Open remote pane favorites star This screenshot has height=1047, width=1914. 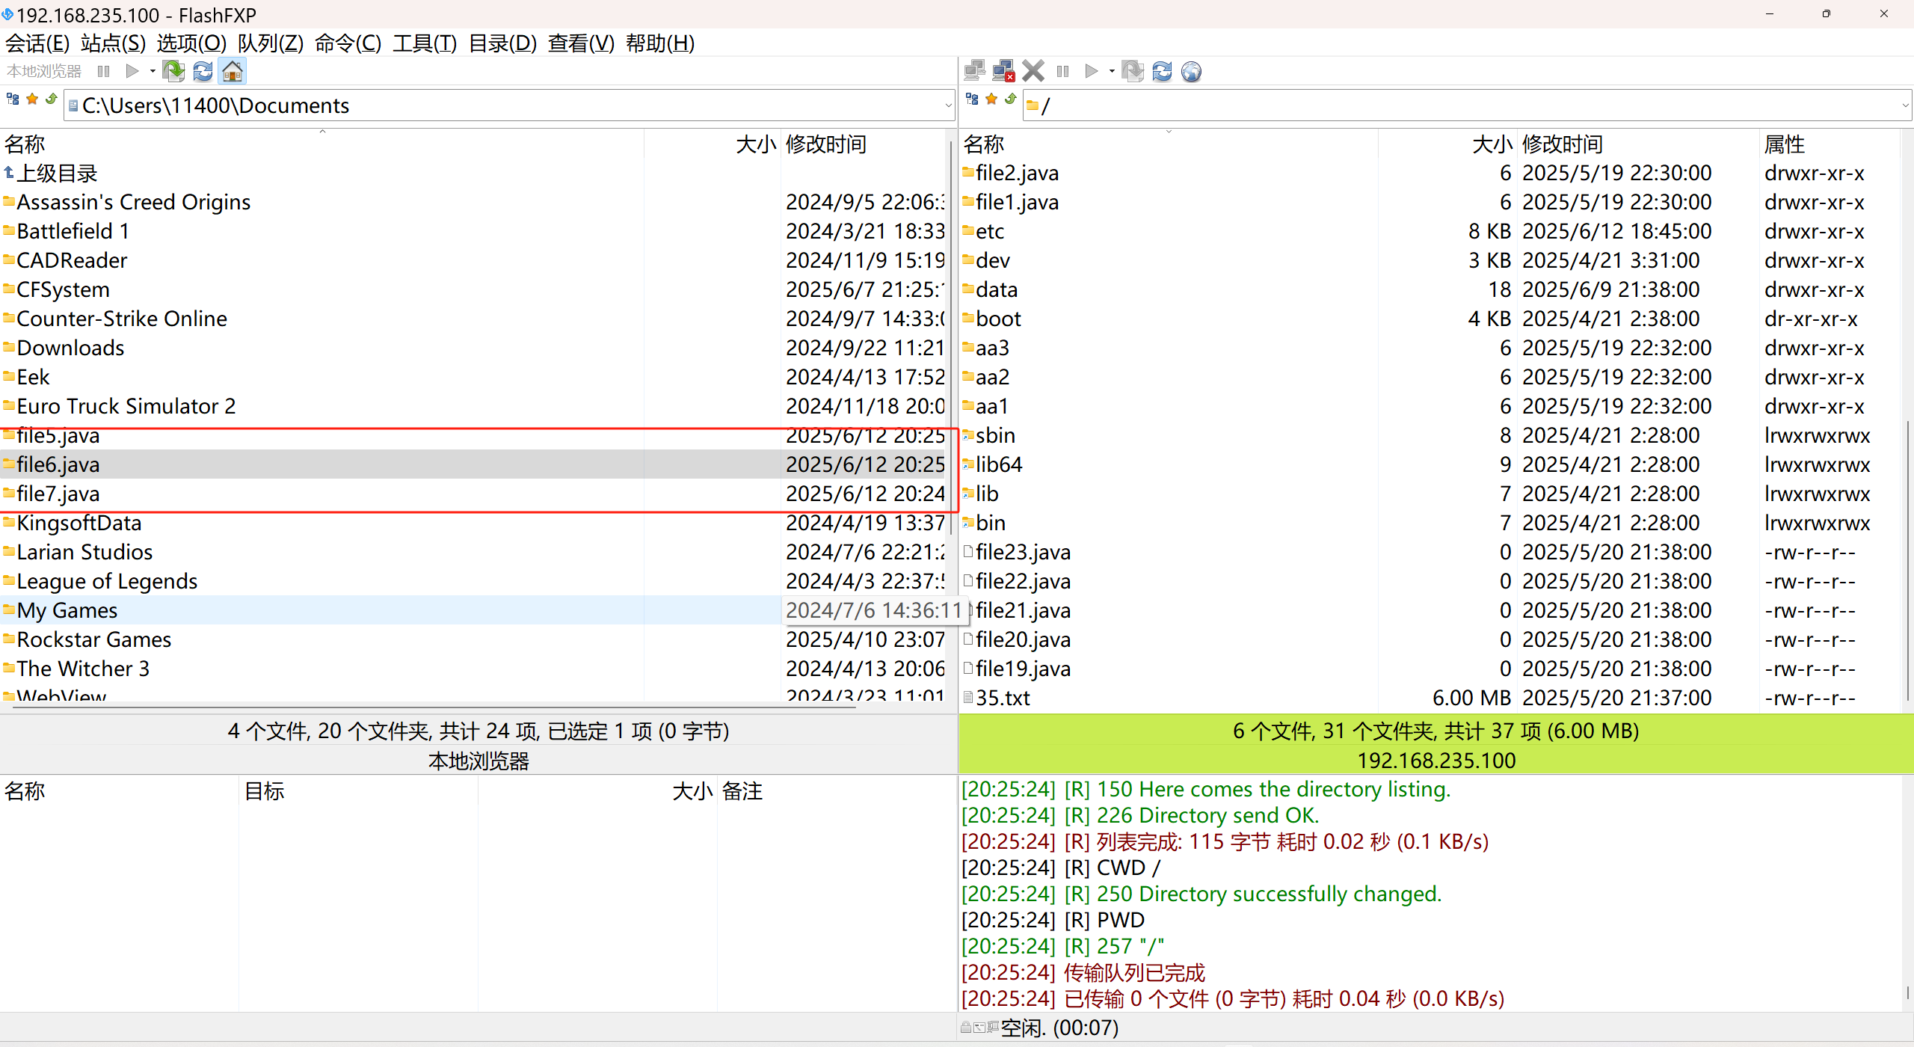point(991,99)
